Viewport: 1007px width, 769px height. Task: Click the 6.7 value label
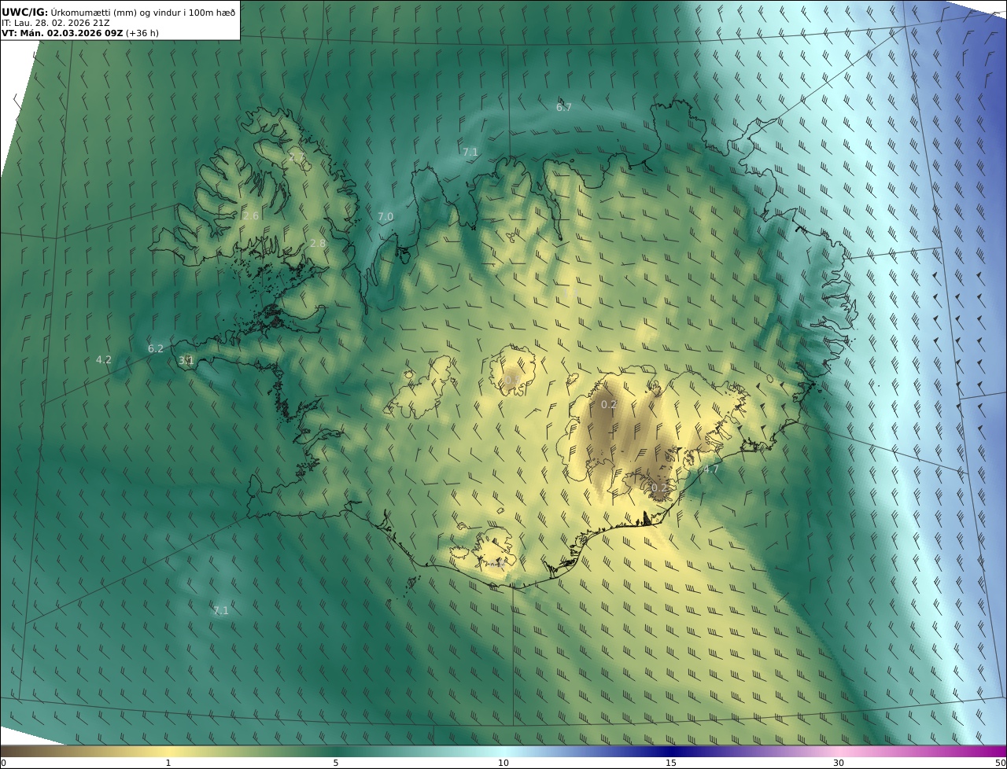coord(564,108)
